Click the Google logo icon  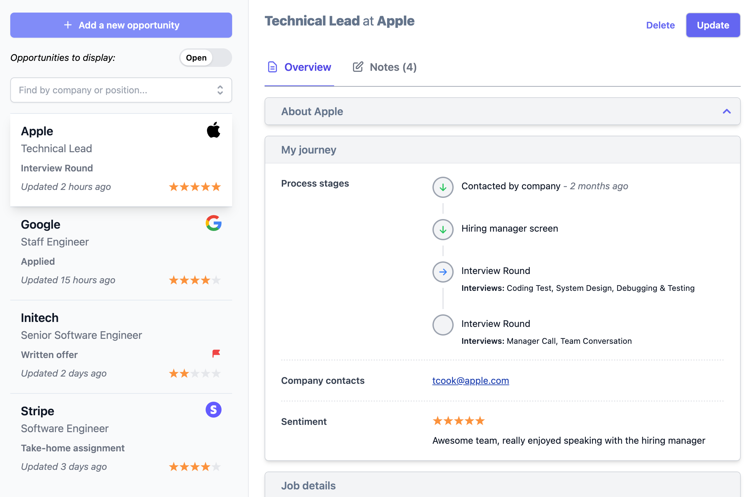pyautogui.click(x=214, y=223)
